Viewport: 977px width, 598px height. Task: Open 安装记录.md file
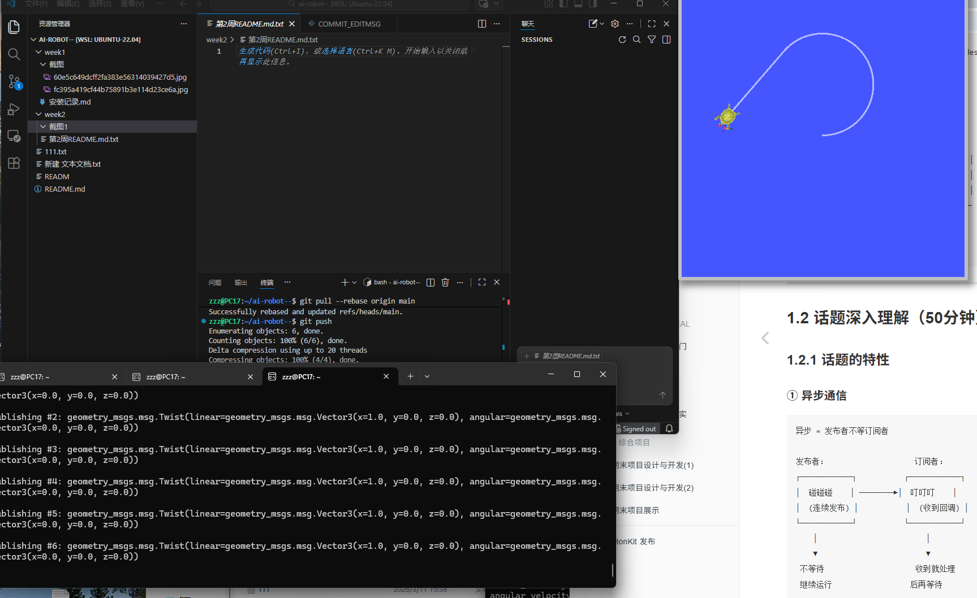[112, 102]
